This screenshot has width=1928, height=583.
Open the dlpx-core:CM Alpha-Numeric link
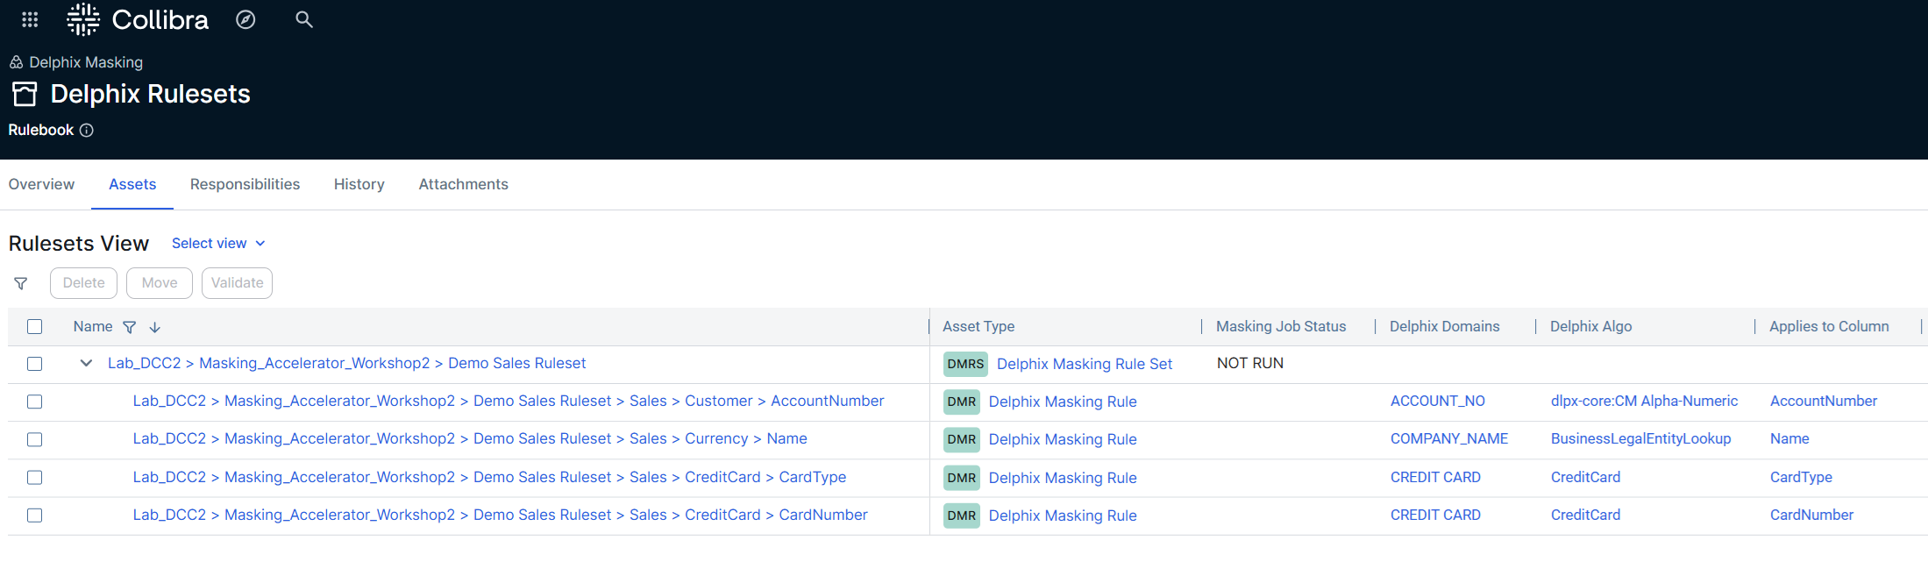point(1644,401)
